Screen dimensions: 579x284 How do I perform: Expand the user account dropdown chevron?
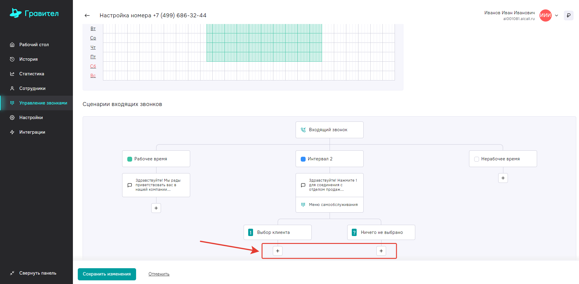tap(557, 15)
